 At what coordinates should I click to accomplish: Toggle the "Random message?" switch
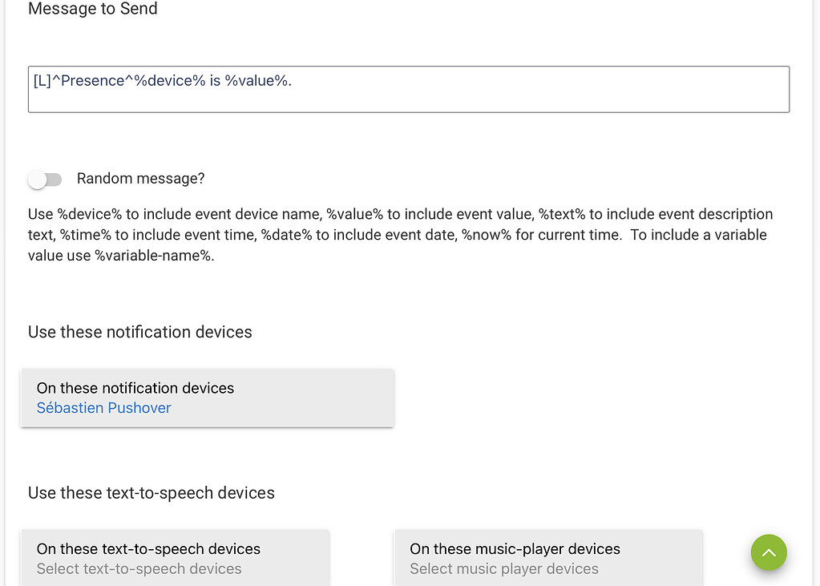45,179
